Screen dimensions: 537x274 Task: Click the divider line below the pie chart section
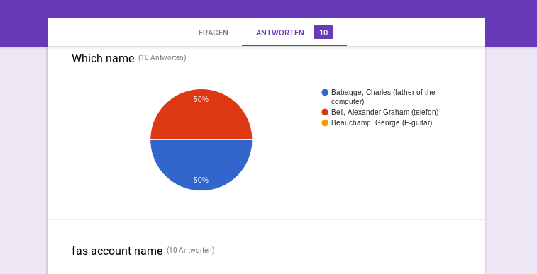(266, 219)
